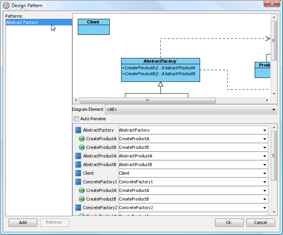Screen dimensions: 283x235
Task: Click the ConcreteFactory1 class icon
Action: [x=78, y=182]
